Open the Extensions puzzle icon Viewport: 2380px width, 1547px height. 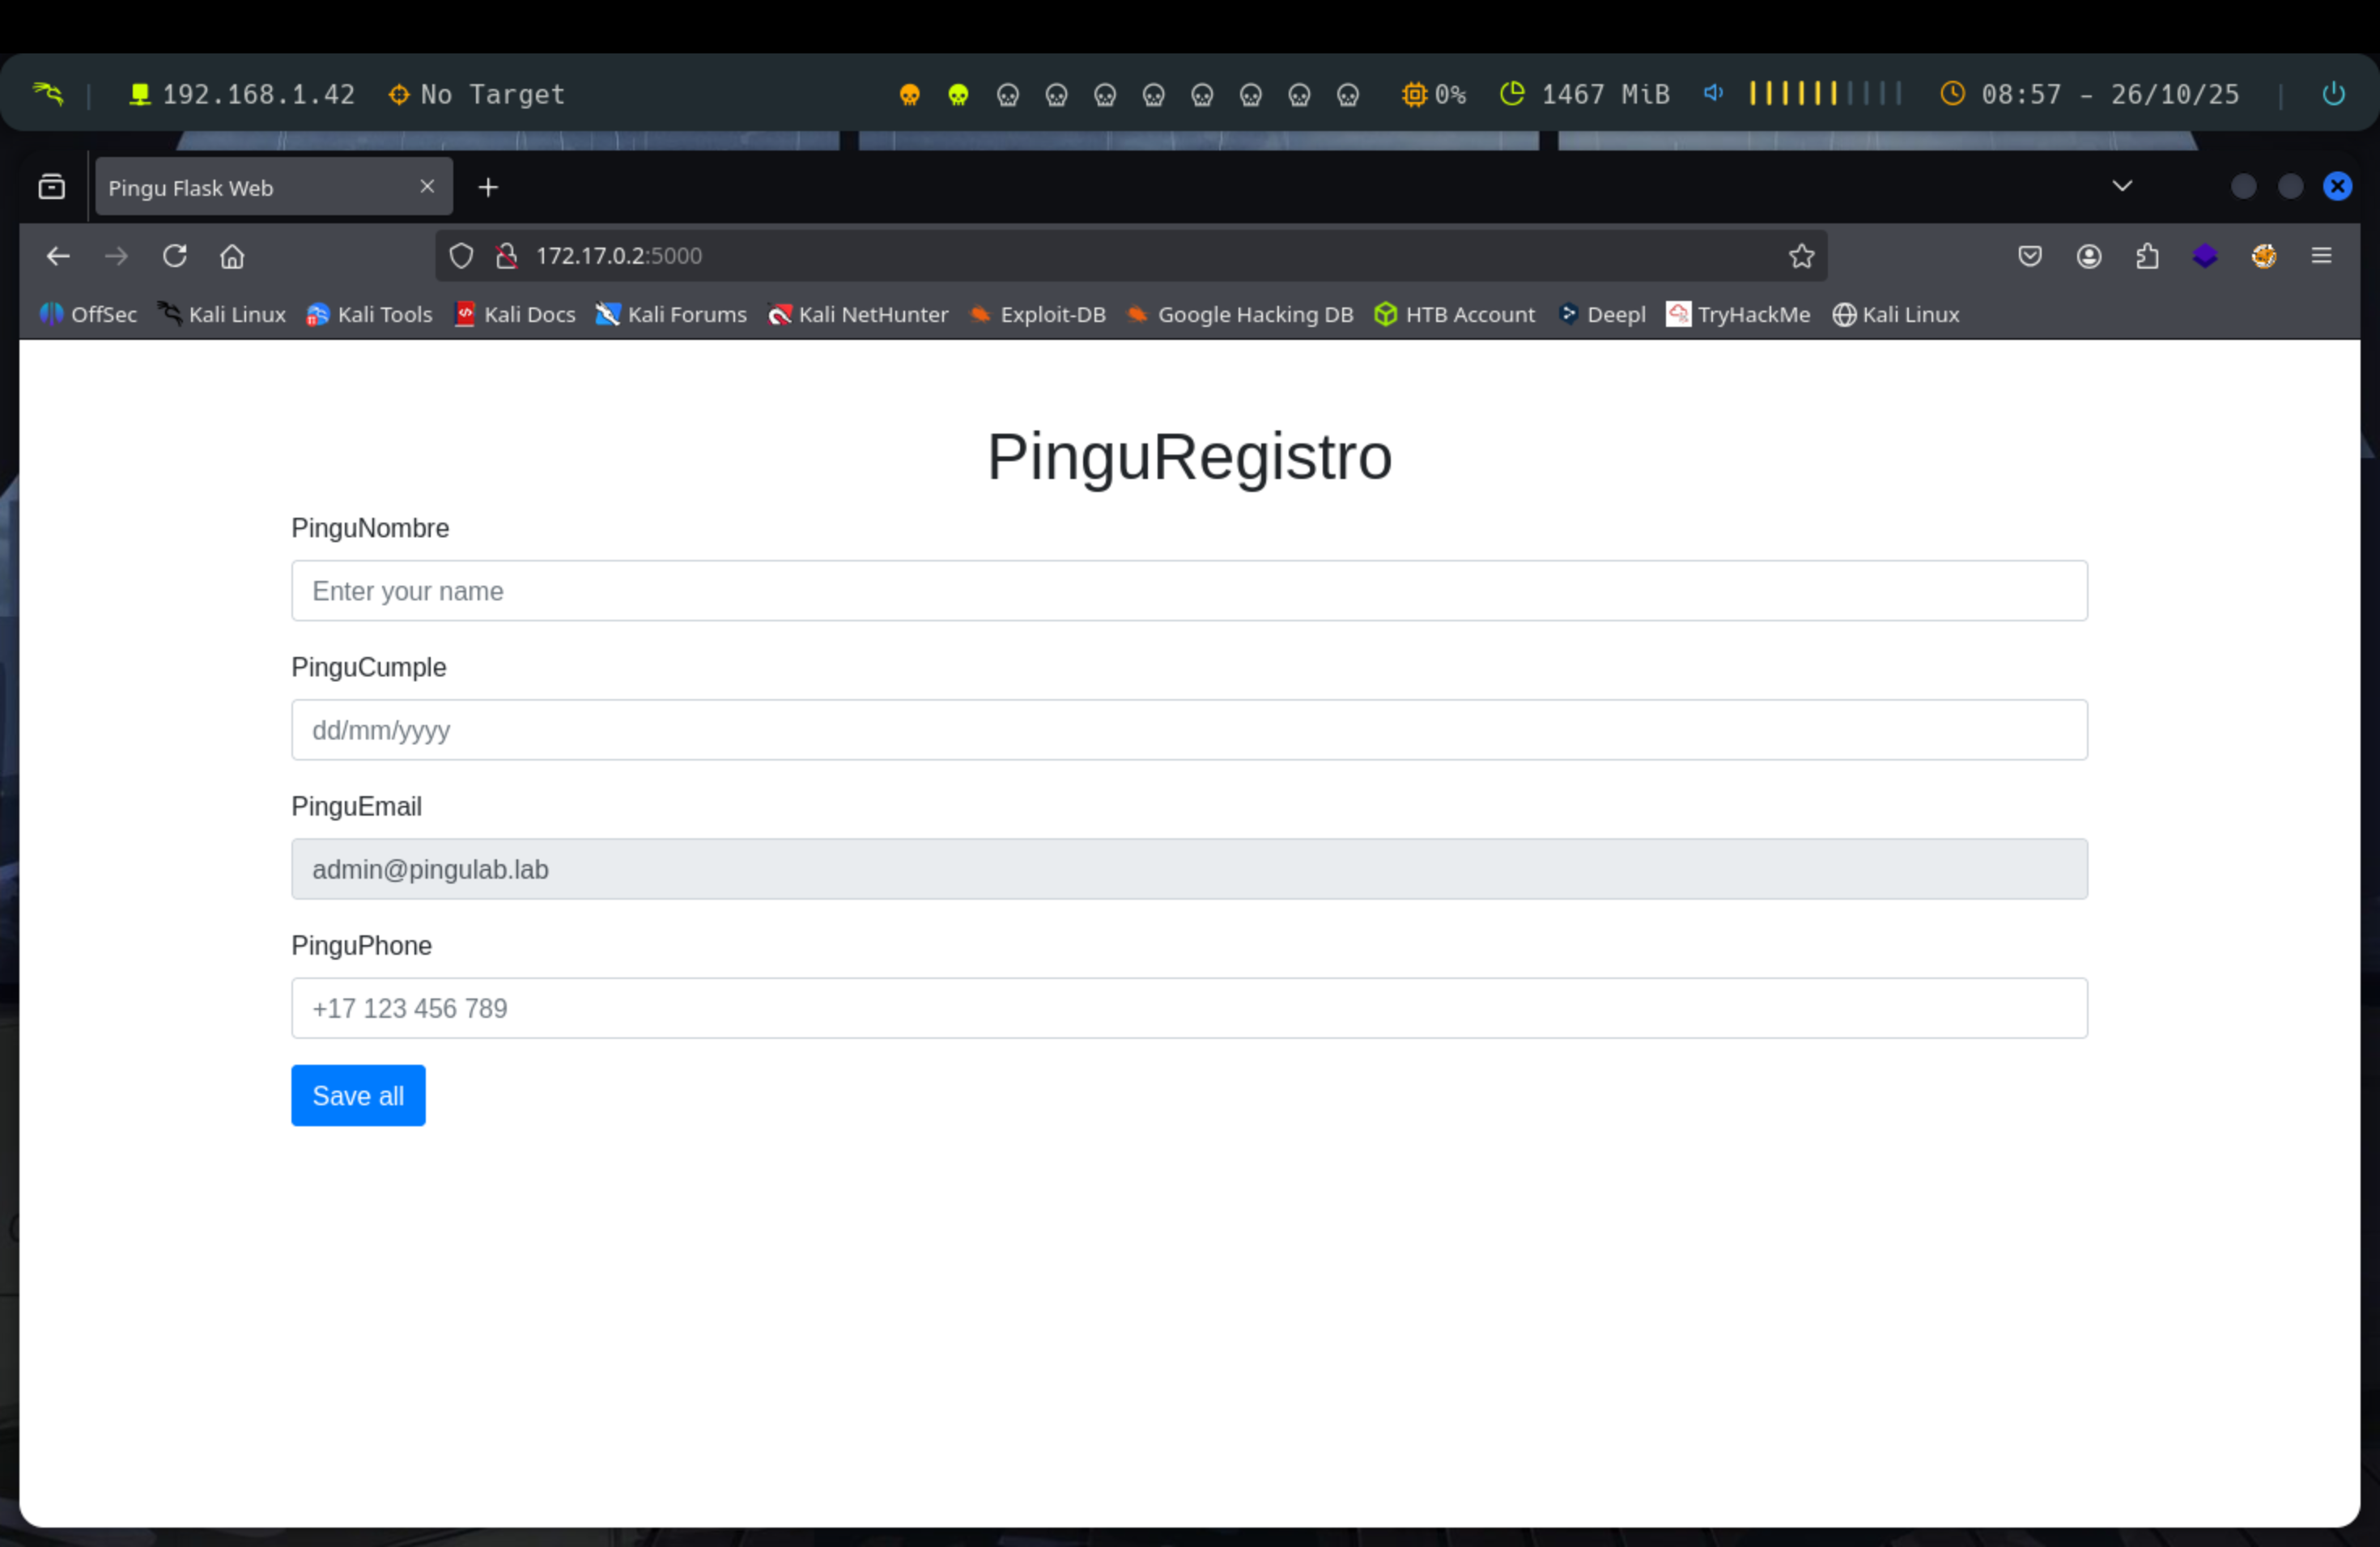point(2147,256)
